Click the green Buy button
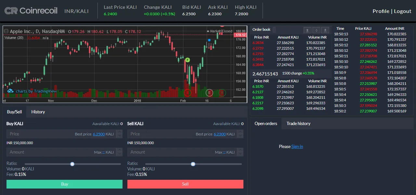416x195 pixels. pos(64,184)
